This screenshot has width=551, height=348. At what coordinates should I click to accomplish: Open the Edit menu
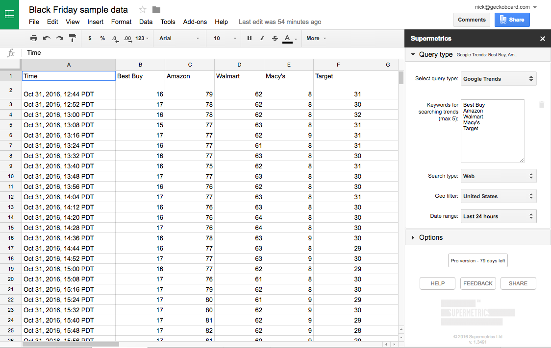52,22
